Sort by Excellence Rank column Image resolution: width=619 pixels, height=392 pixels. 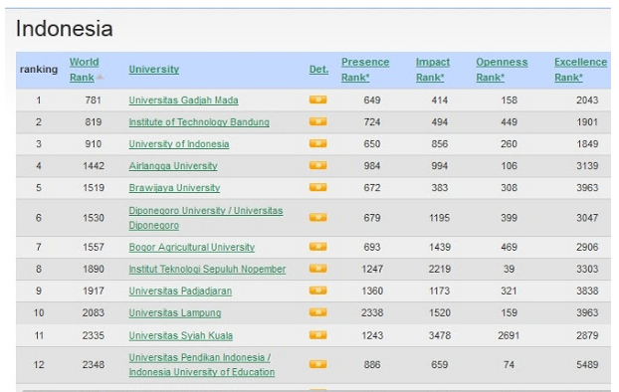(x=581, y=70)
